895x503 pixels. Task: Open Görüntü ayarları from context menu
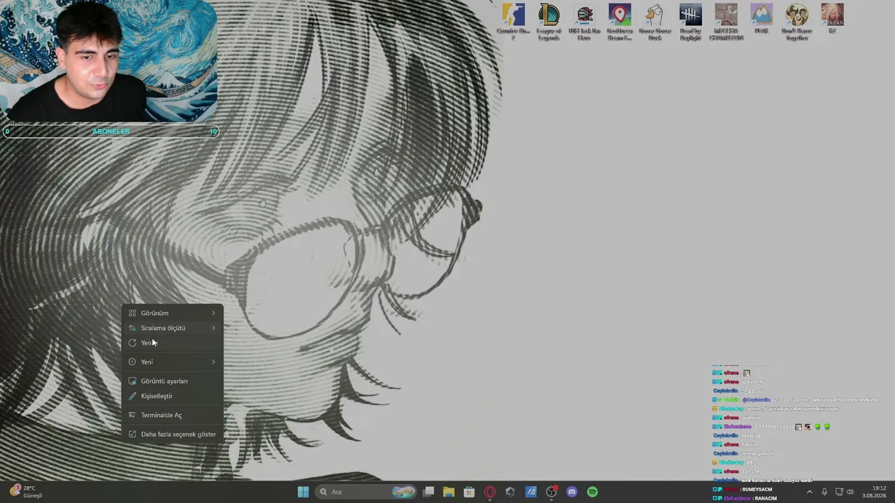172,381
